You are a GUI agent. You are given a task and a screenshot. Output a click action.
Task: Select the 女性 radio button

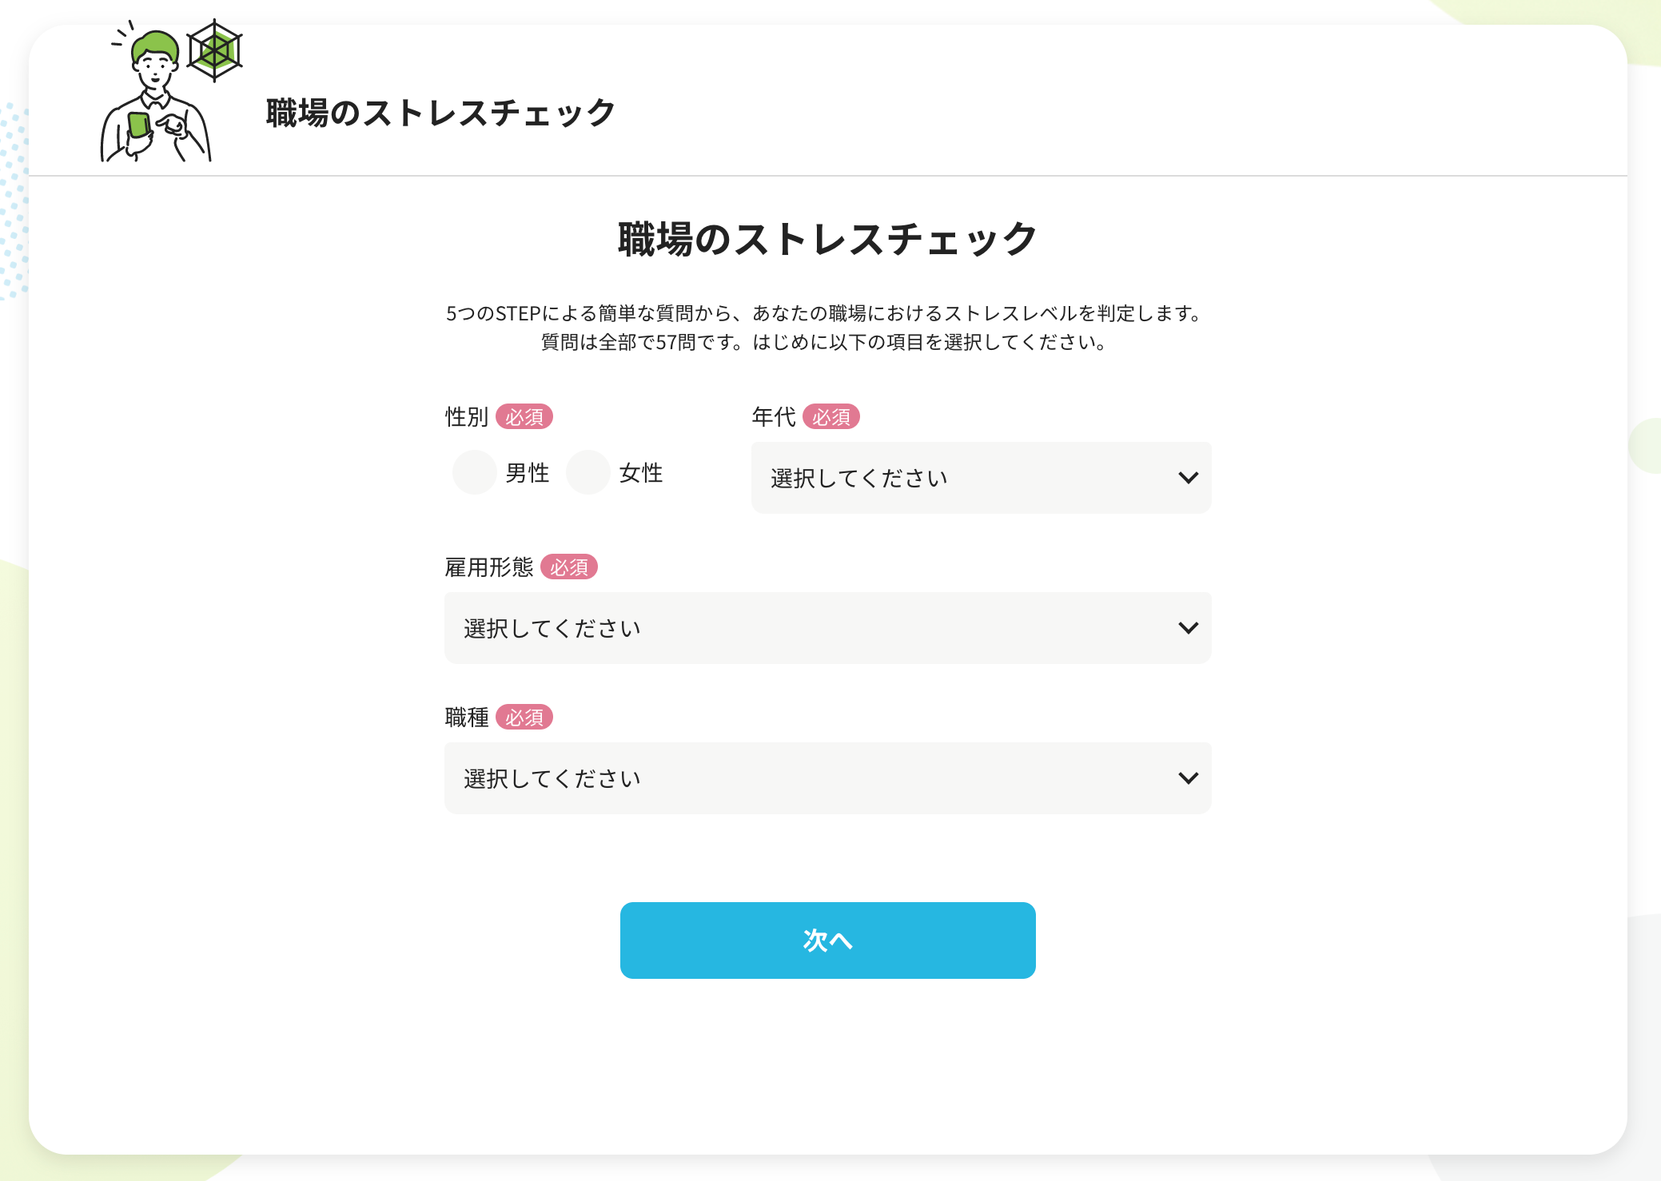[x=588, y=472]
